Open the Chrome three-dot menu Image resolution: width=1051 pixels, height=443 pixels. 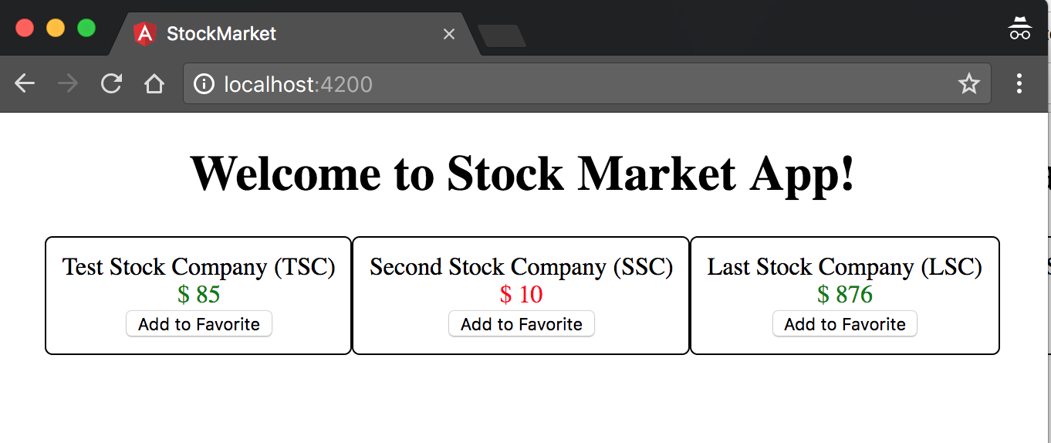(1019, 83)
